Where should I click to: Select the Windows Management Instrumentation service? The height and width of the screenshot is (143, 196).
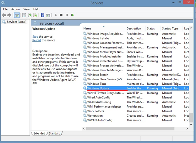coord(136,47)
